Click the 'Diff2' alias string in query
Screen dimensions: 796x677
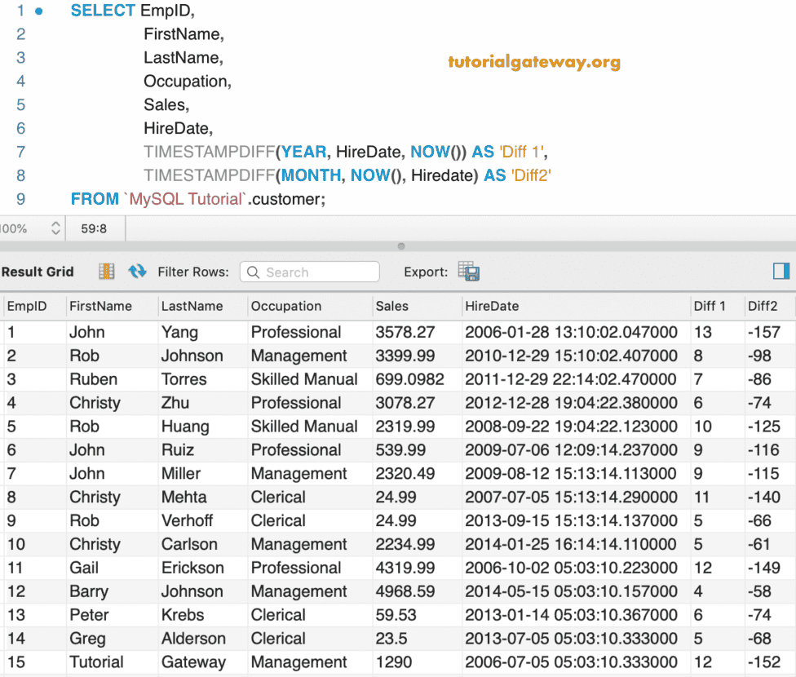click(531, 175)
